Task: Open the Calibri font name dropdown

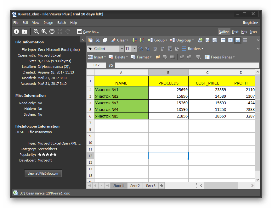Action: [122, 49]
